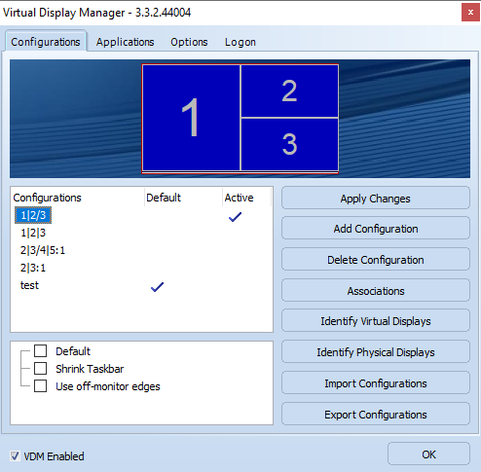481x472 pixels.
Task: Select the 2|3/4|5:1 configuration
Action: [43, 250]
